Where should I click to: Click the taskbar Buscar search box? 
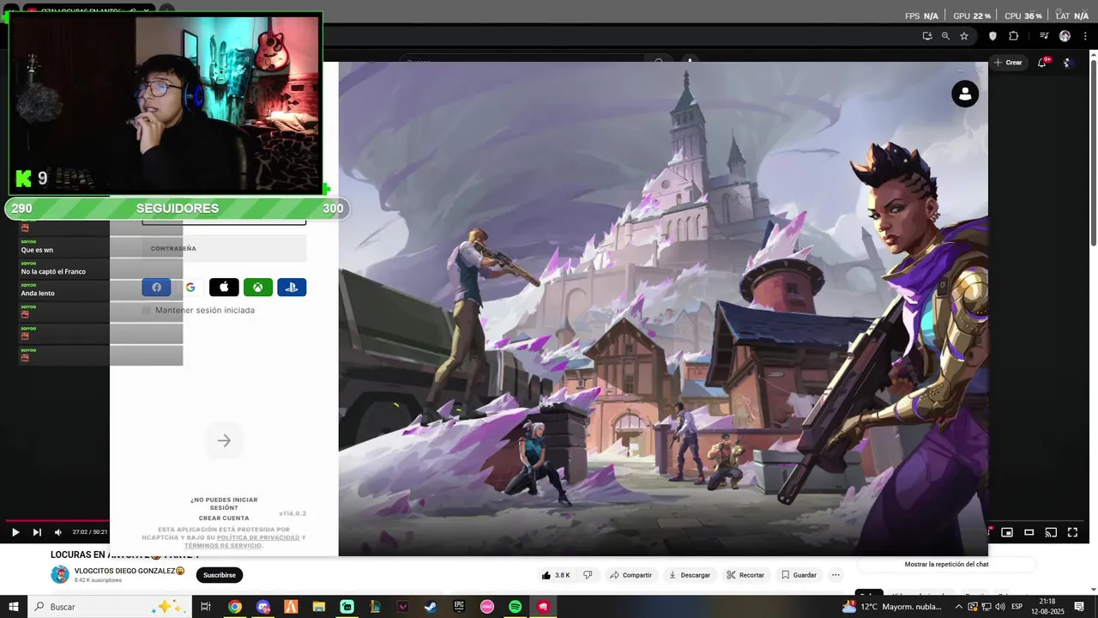(x=109, y=607)
